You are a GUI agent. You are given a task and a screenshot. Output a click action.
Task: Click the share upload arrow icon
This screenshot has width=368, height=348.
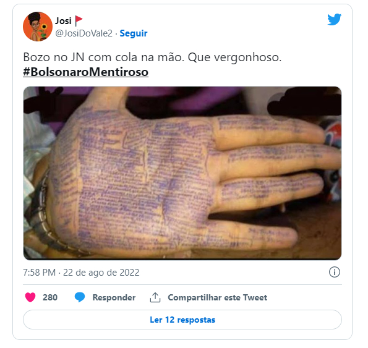click(x=155, y=297)
